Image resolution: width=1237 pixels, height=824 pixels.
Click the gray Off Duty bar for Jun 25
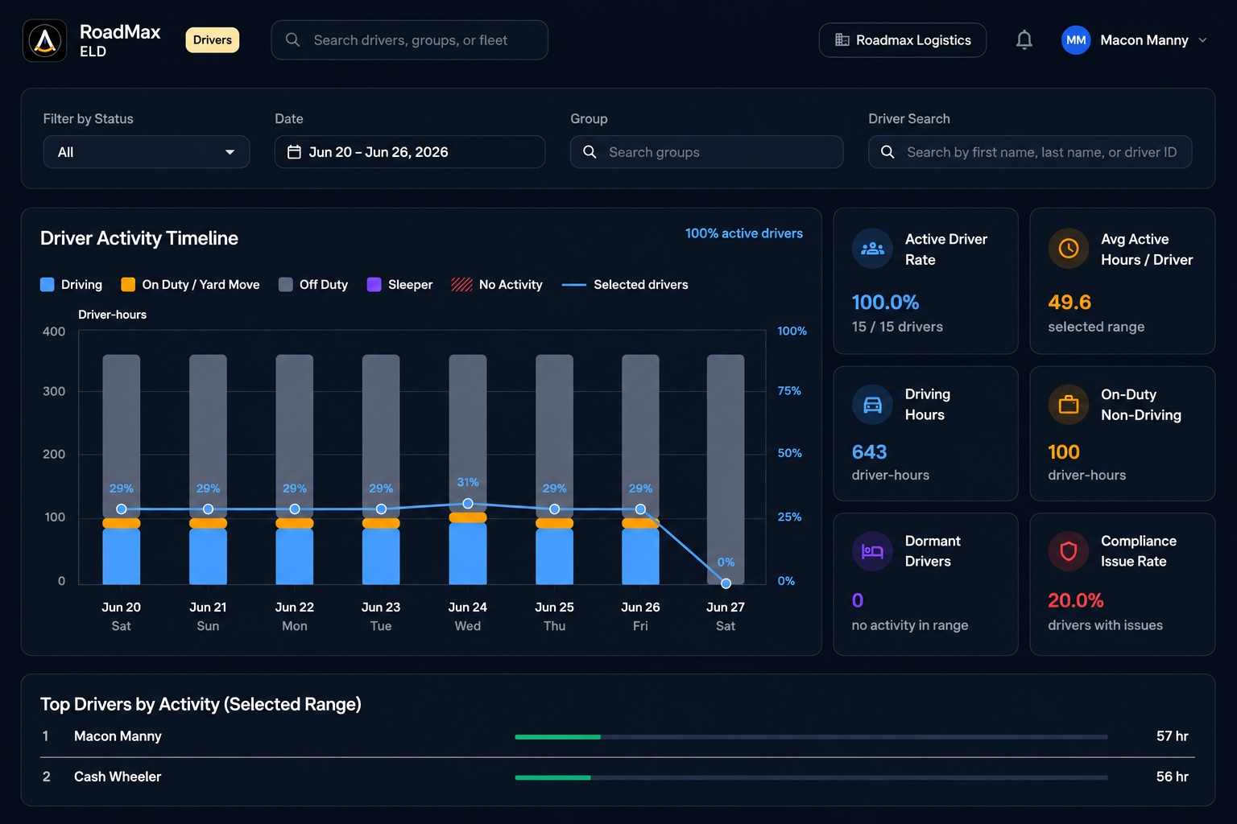tap(554, 435)
